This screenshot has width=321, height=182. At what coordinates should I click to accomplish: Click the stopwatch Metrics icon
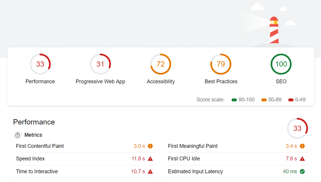(x=18, y=135)
